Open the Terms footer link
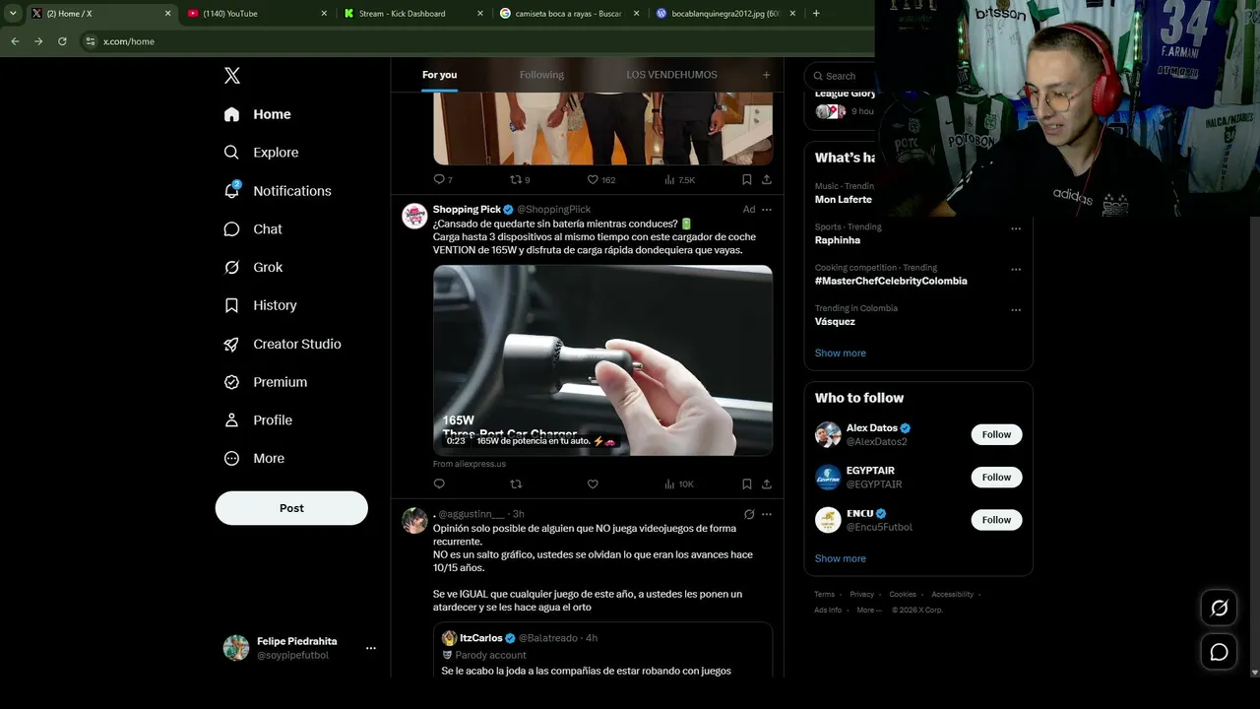 coord(824,595)
